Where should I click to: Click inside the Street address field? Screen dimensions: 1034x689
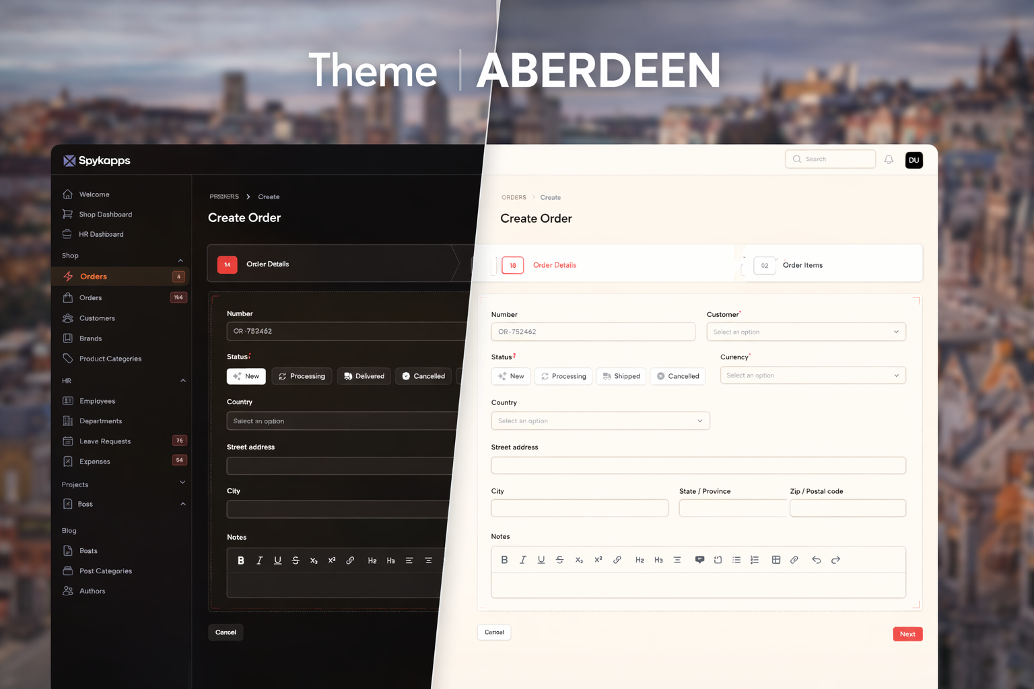[698, 465]
